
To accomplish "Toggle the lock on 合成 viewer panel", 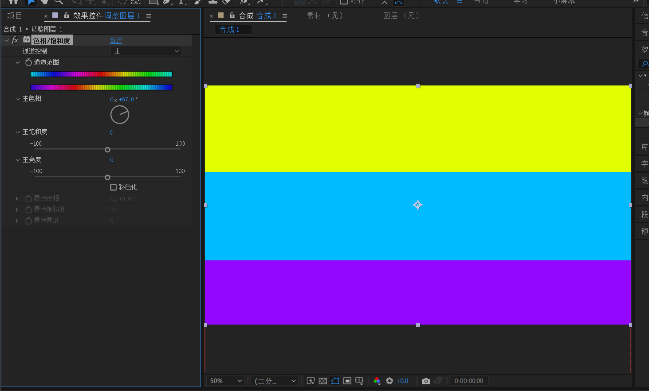I will click(232, 15).
